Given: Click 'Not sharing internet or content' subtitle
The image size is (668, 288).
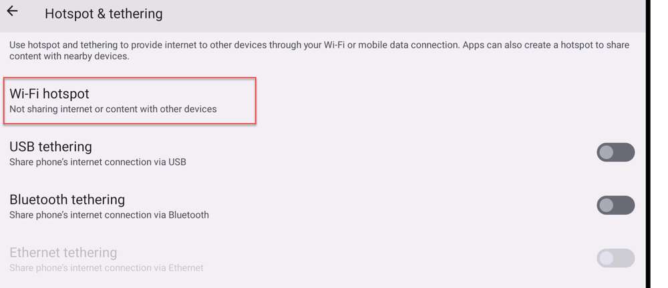Looking at the screenshot, I should point(113,109).
